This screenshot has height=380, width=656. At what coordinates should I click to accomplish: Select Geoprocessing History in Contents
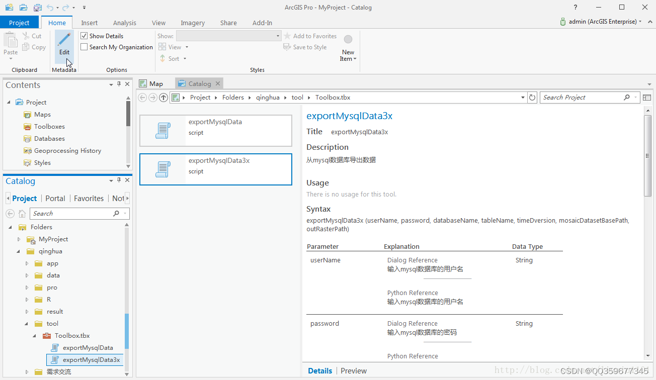pyautogui.click(x=67, y=151)
